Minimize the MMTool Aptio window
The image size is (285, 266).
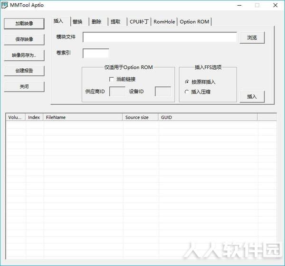(239, 5)
